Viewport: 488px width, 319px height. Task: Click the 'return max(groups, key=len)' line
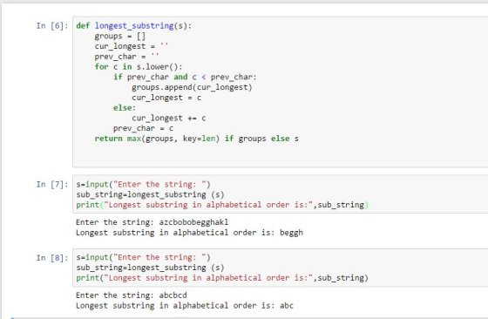coord(197,139)
